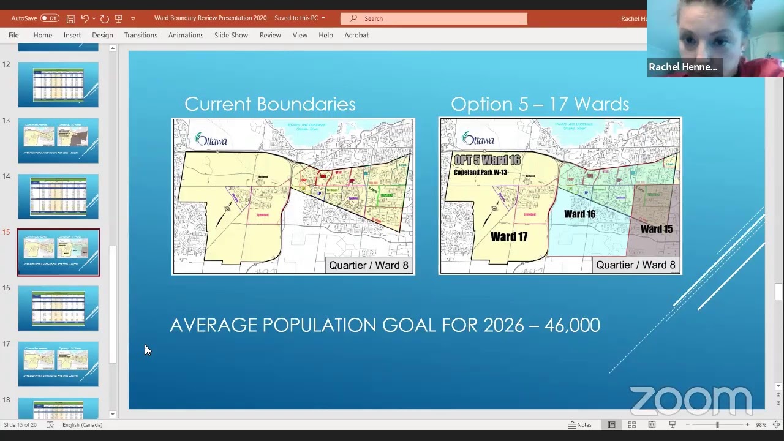Select the Current Boundaries map image
This screenshot has width=784, height=441.
pos(293,196)
